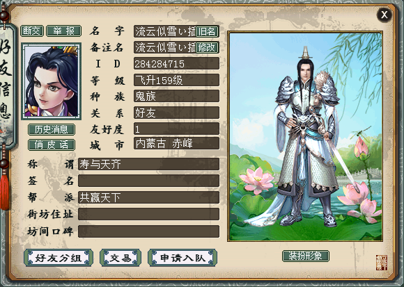Start a trade with 交易 button
The height and width of the screenshot is (287, 404).
click(x=121, y=258)
